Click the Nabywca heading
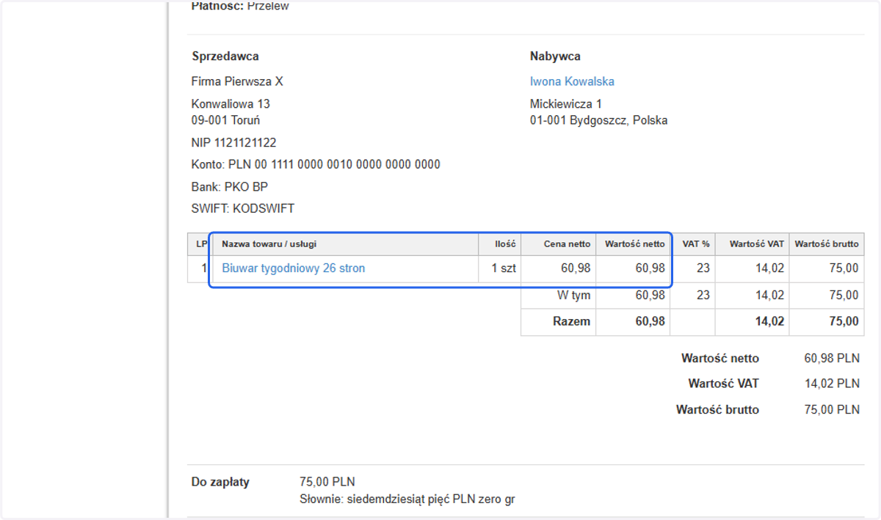 click(x=555, y=56)
